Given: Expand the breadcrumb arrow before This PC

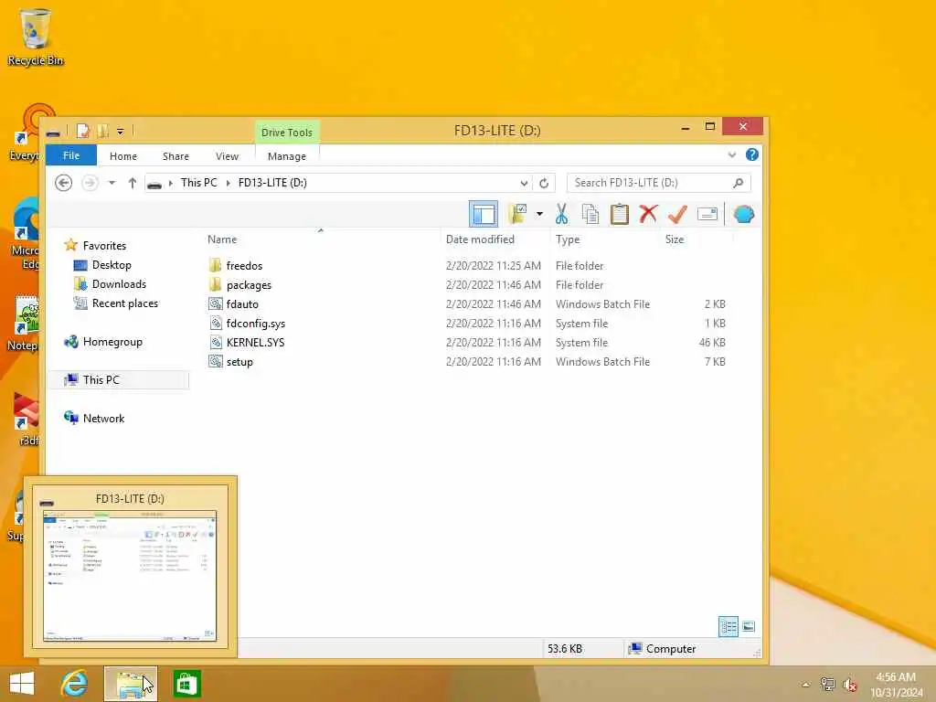Looking at the screenshot, I should pyautogui.click(x=171, y=183).
